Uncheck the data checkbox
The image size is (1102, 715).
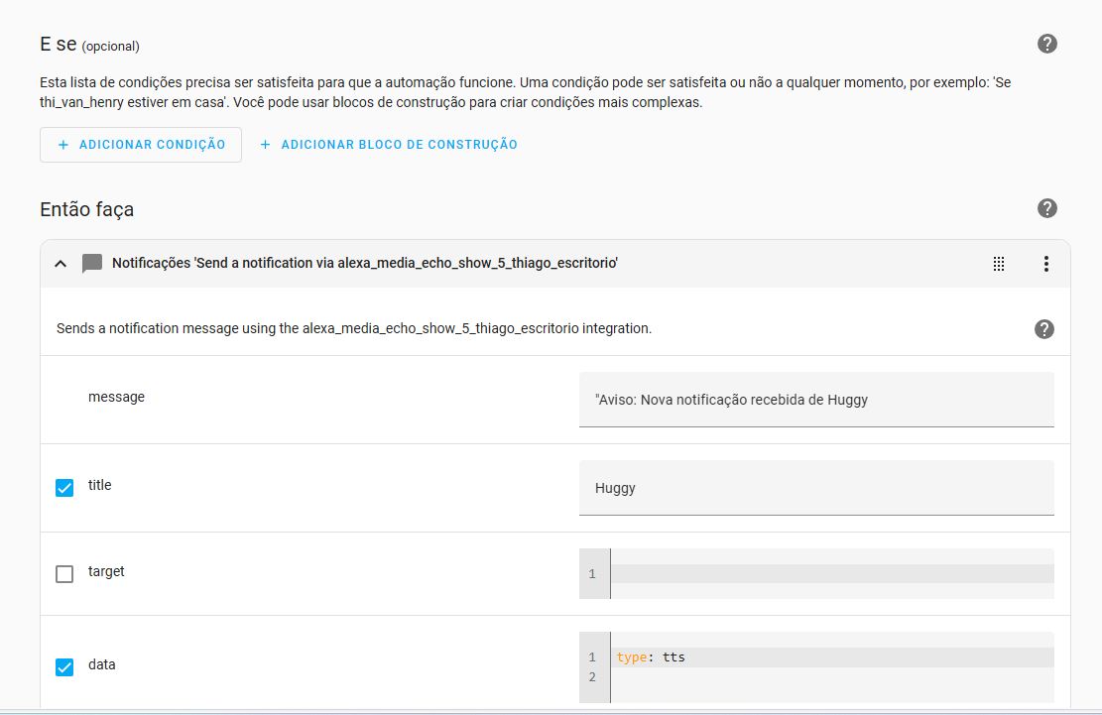pos(63,666)
